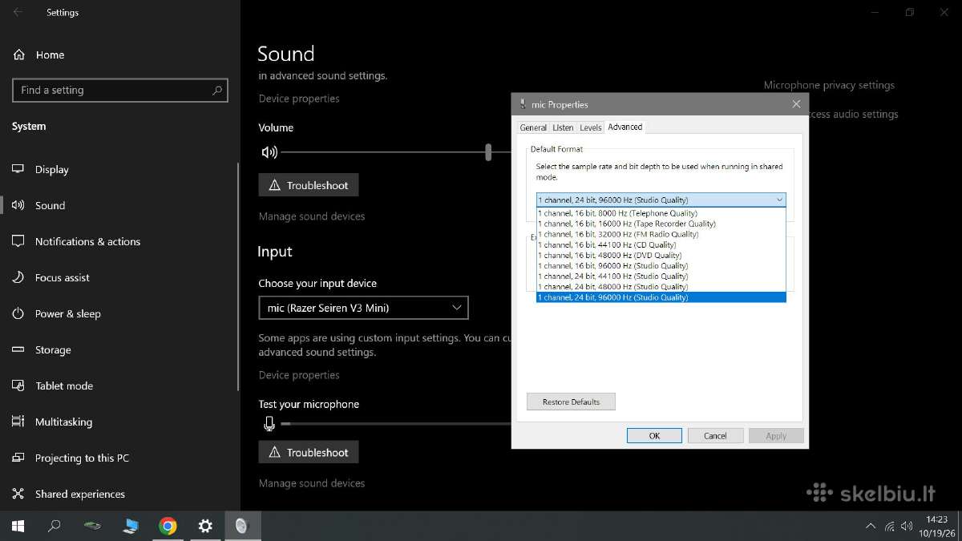
Task: Close the mic Properties dialog
Action: pyautogui.click(x=796, y=104)
